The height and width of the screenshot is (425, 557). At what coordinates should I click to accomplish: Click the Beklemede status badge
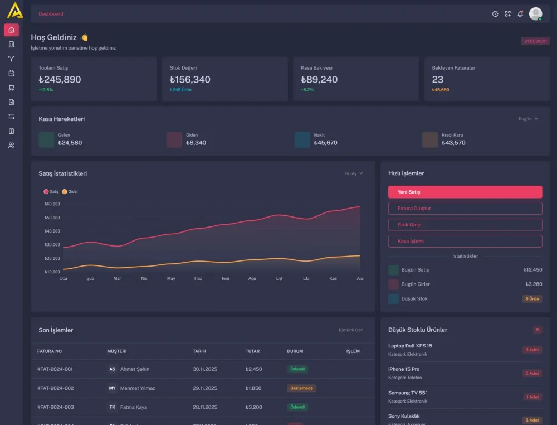click(301, 388)
